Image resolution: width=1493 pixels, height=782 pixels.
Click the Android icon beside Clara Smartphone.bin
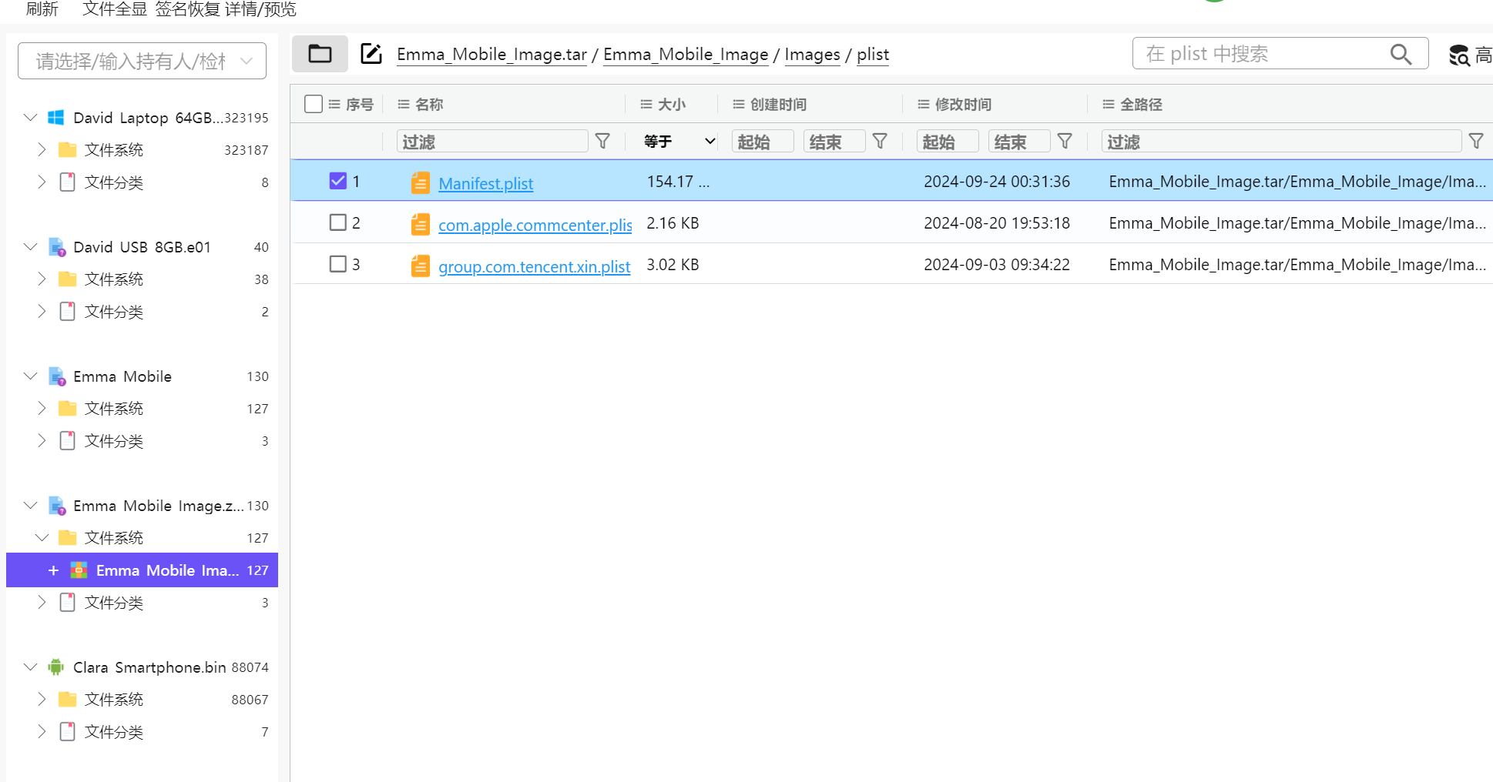tap(55, 667)
